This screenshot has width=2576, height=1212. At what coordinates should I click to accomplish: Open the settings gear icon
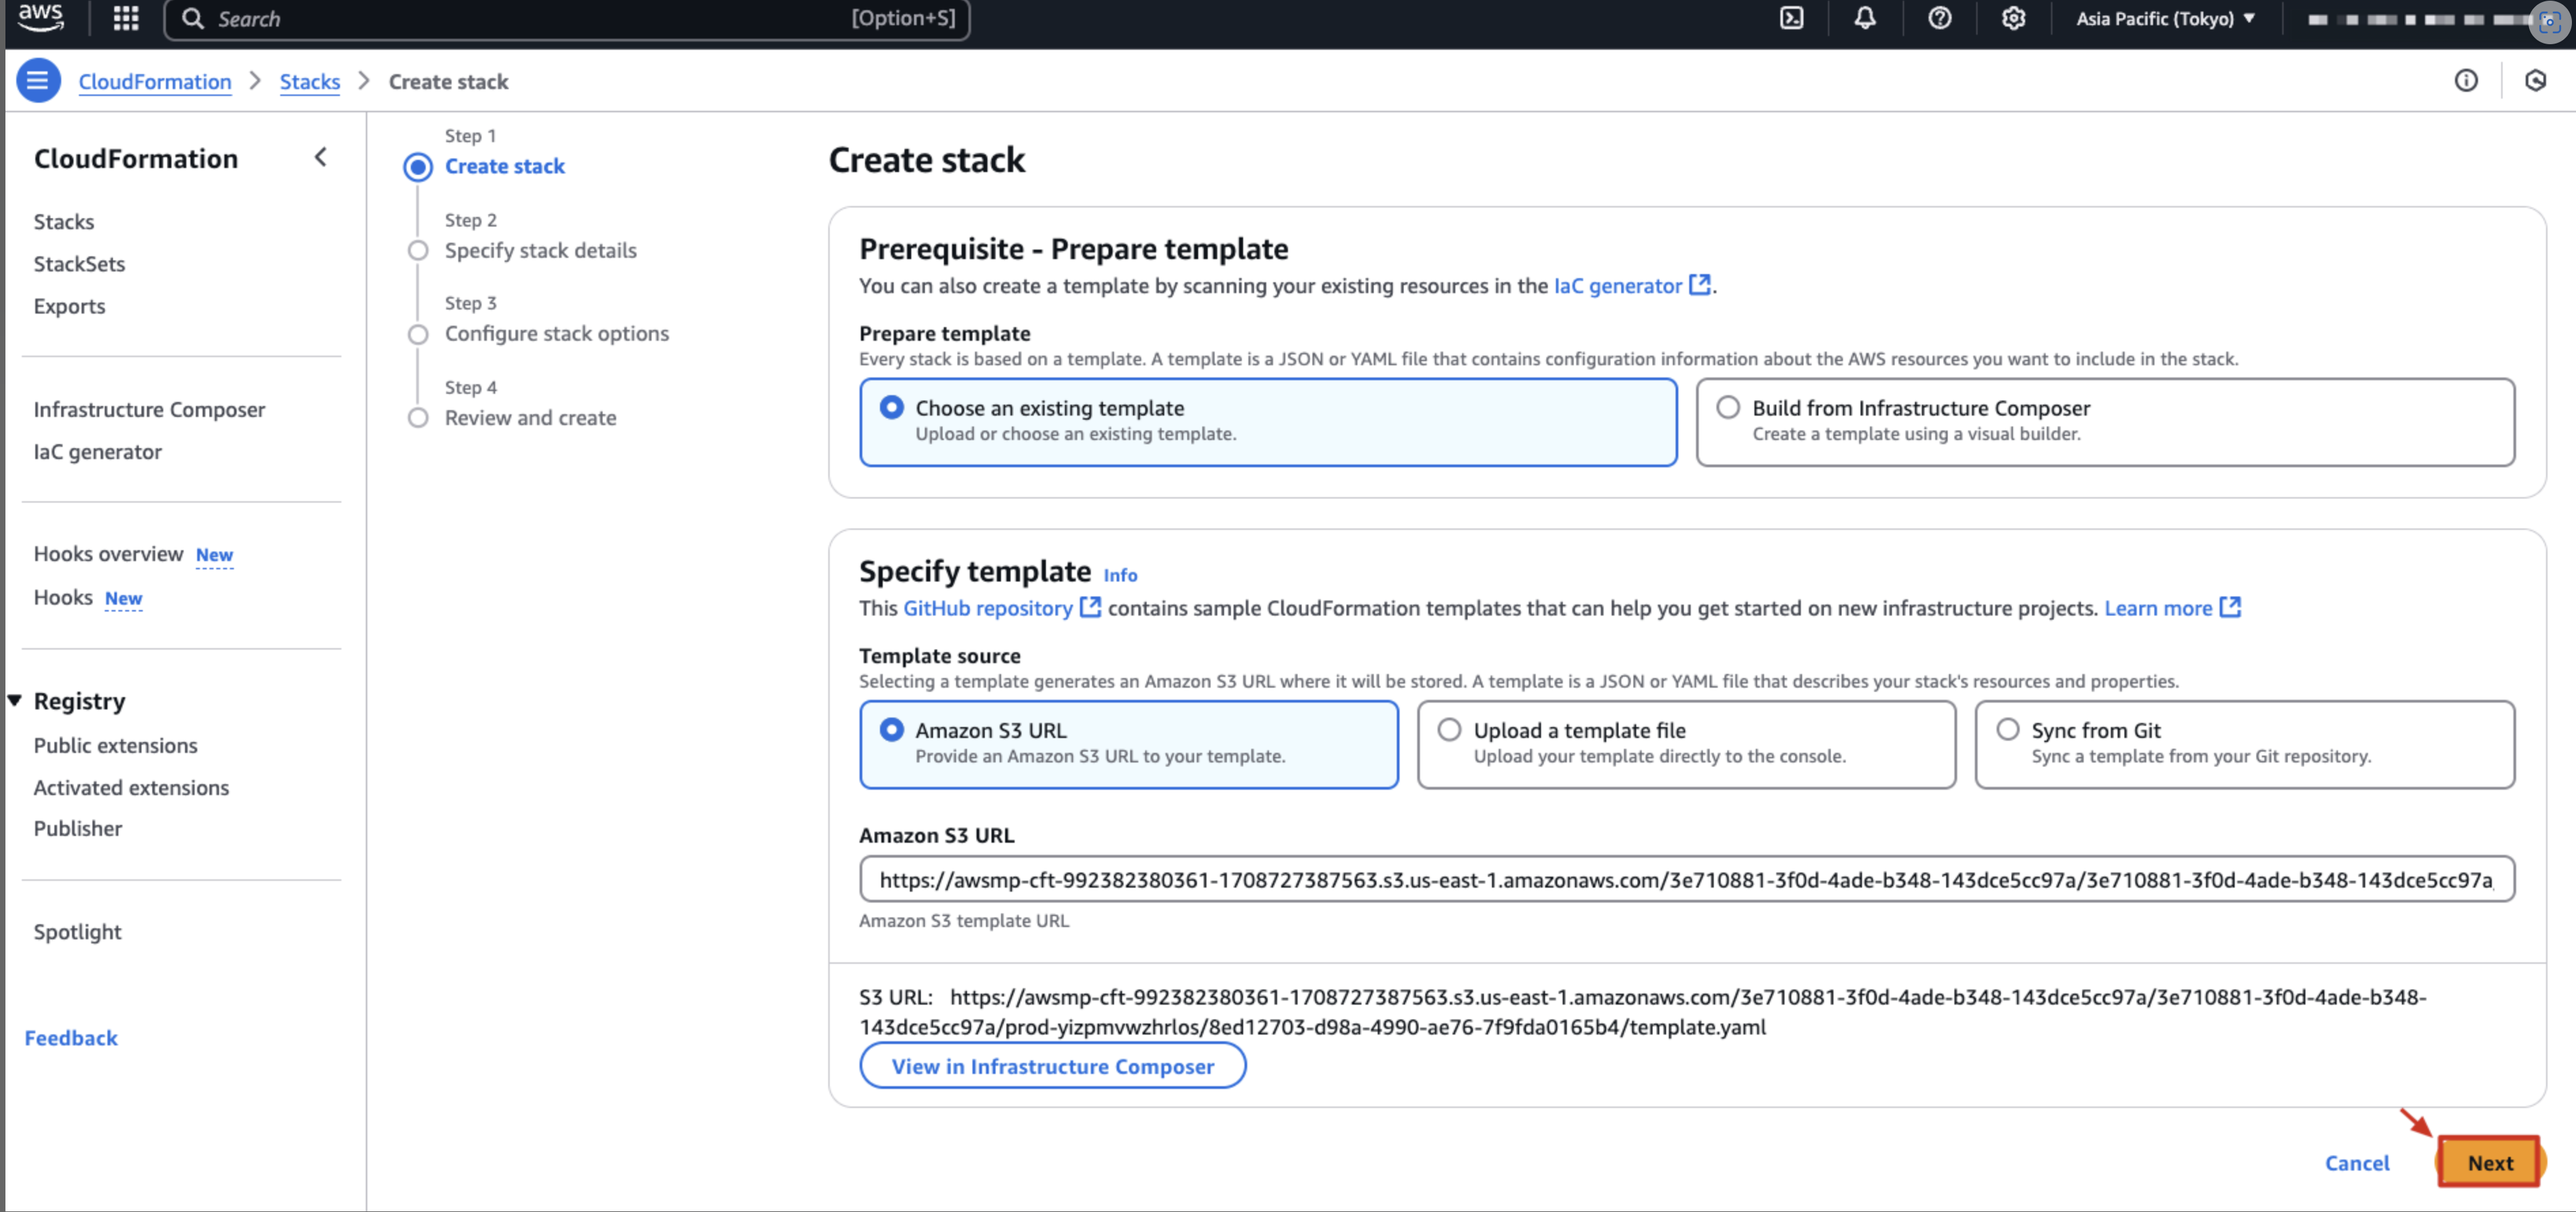point(2013,19)
